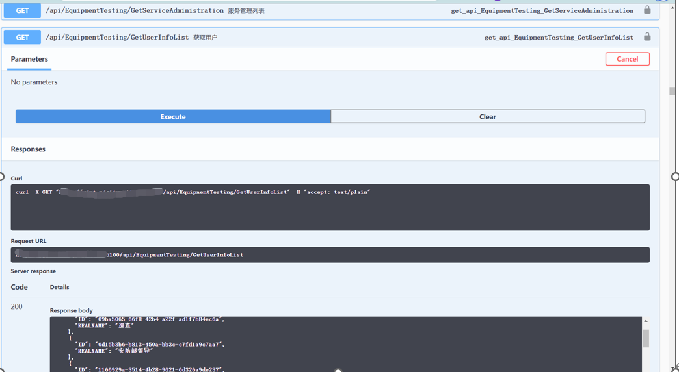The image size is (679, 372).
Task: Click the Clear button
Action: pyautogui.click(x=488, y=117)
